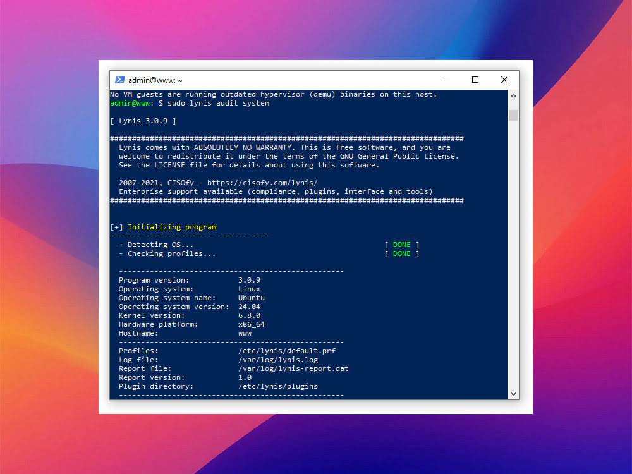This screenshot has height=474, width=632.
Task: Maximize the admin@www terminal window
Action: tap(475, 80)
